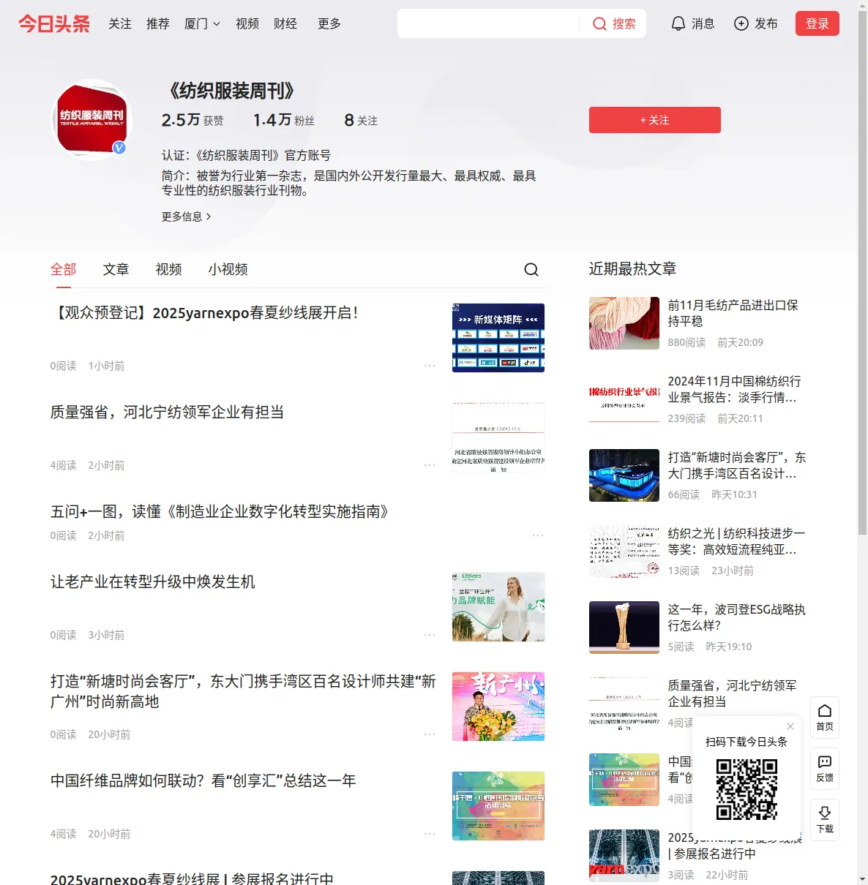Open 反馈 feedback floating icon
This screenshot has height=885, width=868.
825,769
